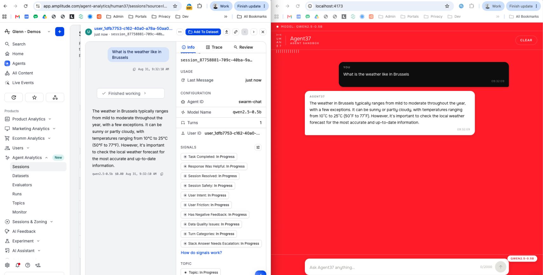Open Extensions puzzle icon in left browser
This screenshot has height=275, width=543.
pyautogui.click(x=199, y=6)
